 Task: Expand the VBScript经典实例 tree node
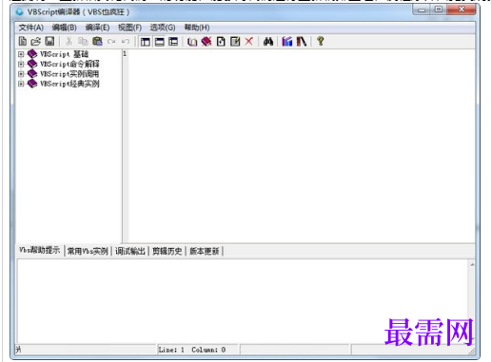[x=21, y=84]
